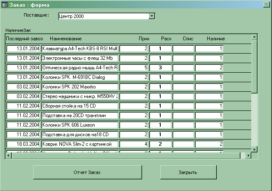Open the Поставщик dropdown list
This screenshot has height=191, width=272.
point(152,16)
